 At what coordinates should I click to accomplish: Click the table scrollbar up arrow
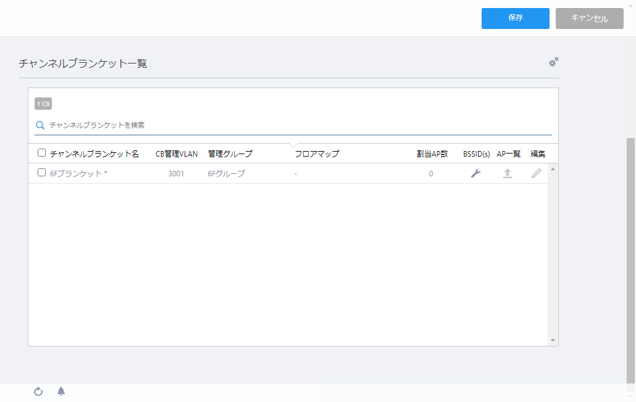(x=553, y=169)
